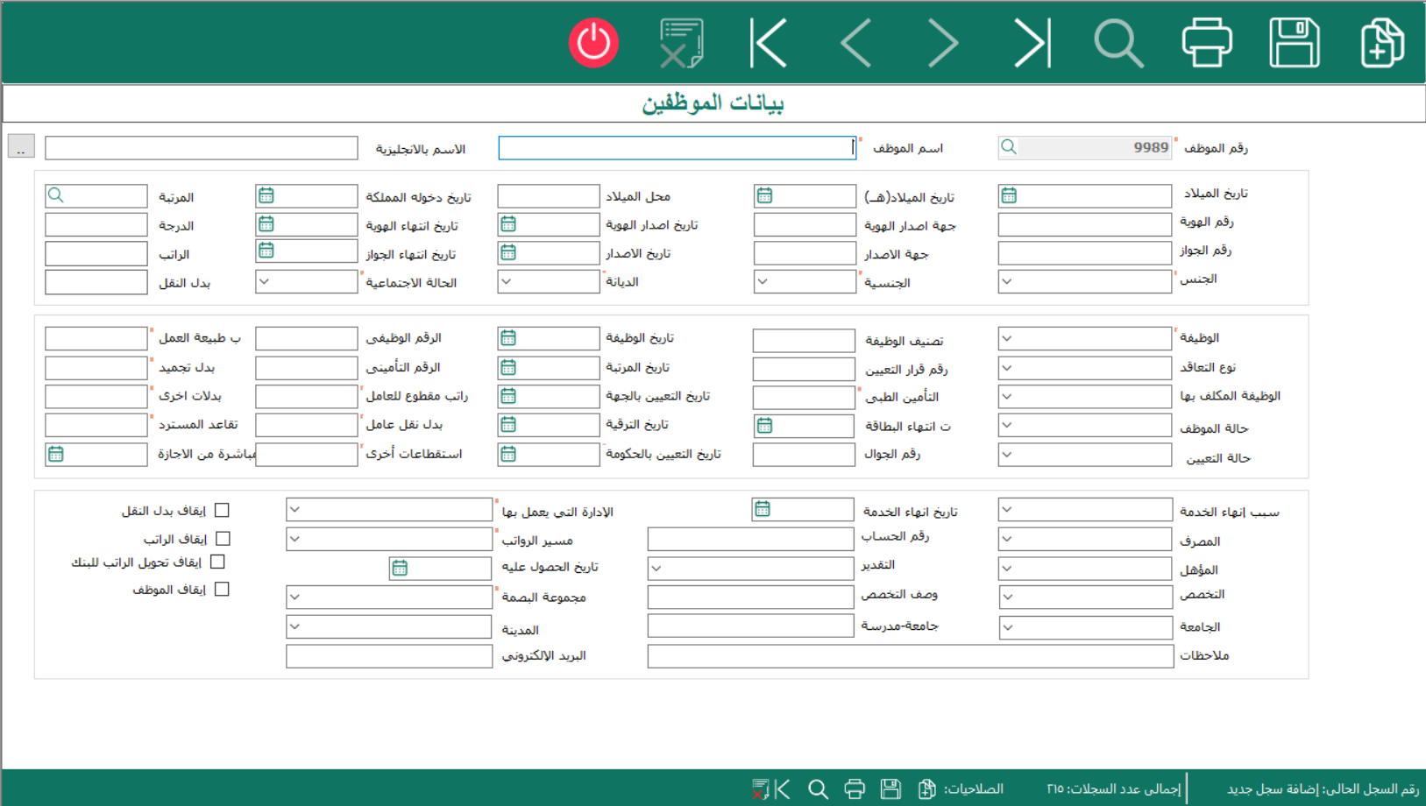Check إيقاف الراتب checkbox
Viewport: 1426px width, 806px height.
[x=223, y=539]
